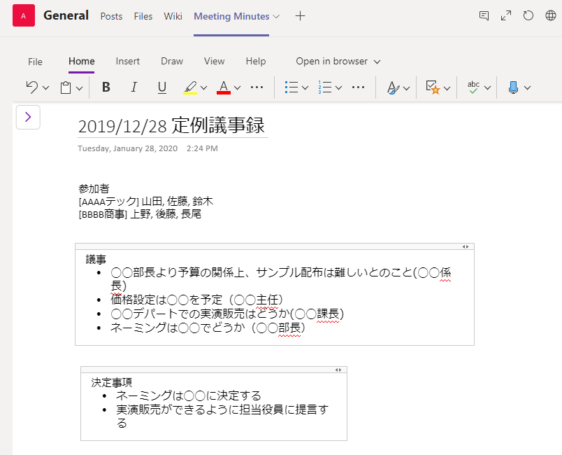Add a tag with the star checkbox icon
This screenshot has height=455, width=562.
[433, 87]
